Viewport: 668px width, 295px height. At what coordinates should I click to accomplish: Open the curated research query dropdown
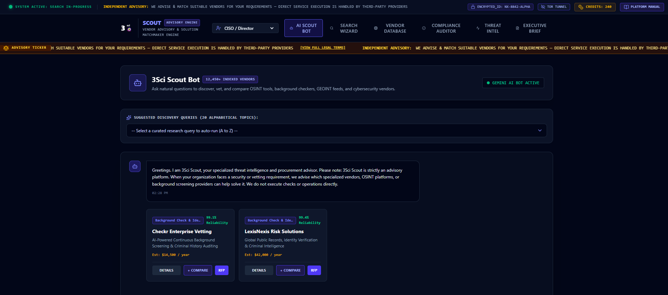tap(336, 130)
